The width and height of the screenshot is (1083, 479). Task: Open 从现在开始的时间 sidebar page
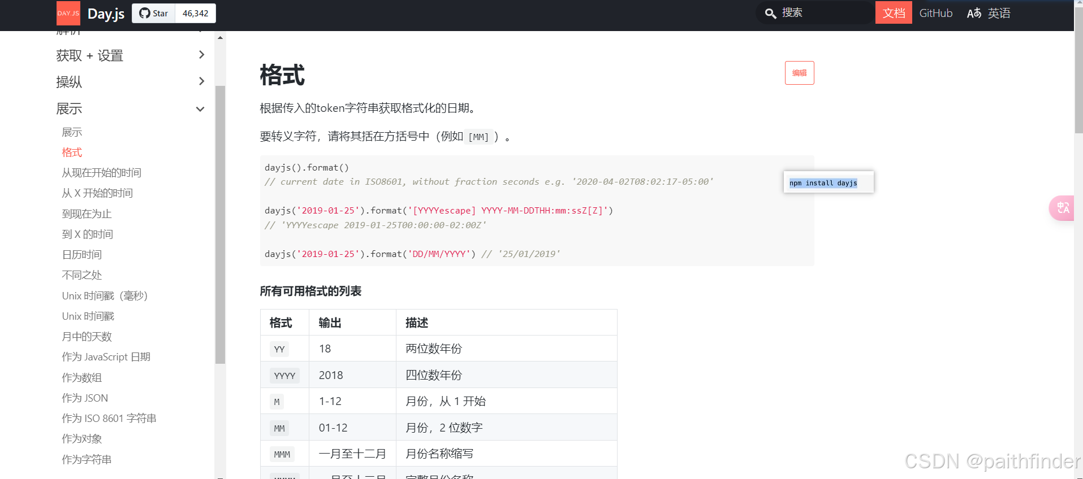[101, 173]
